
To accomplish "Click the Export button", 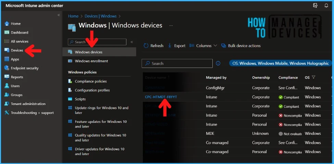I will (x=176, y=46).
